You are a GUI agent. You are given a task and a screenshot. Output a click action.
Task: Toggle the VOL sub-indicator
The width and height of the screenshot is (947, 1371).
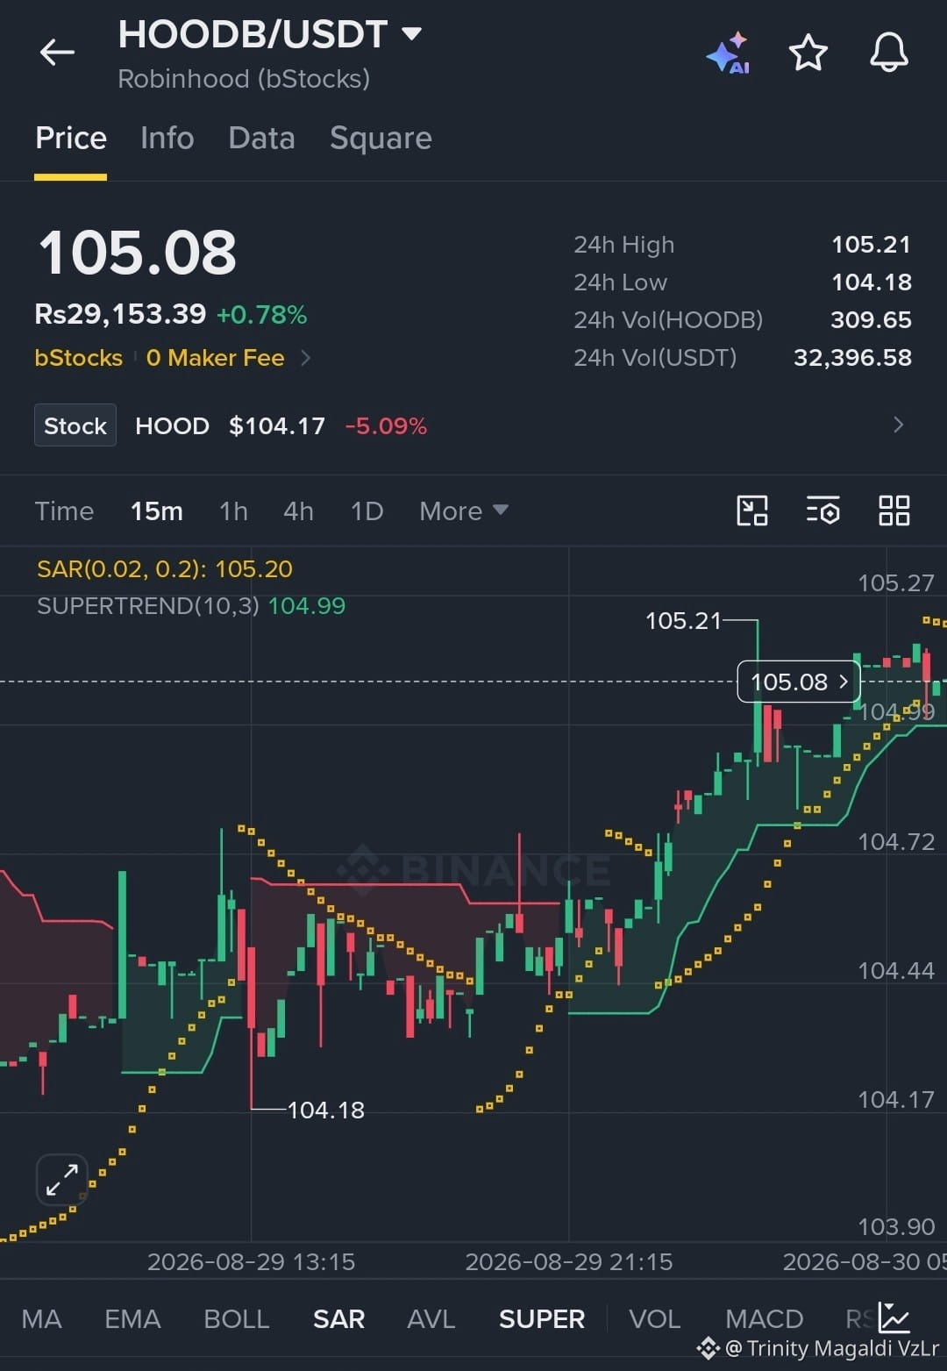click(x=654, y=1318)
